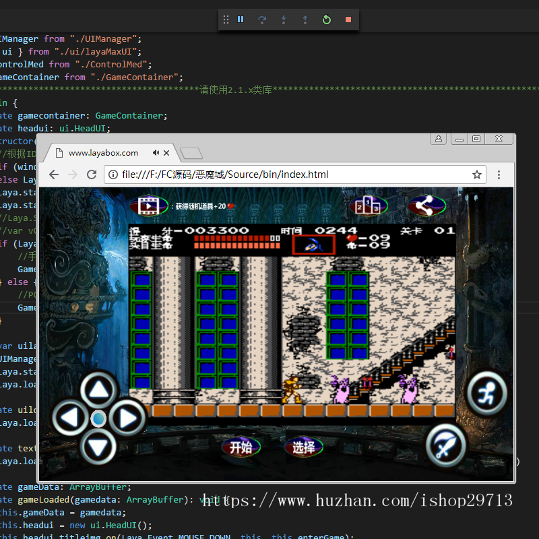Click the Step Out debug icon
Image resolution: width=539 pixels, height=539 pixels.
305,20
